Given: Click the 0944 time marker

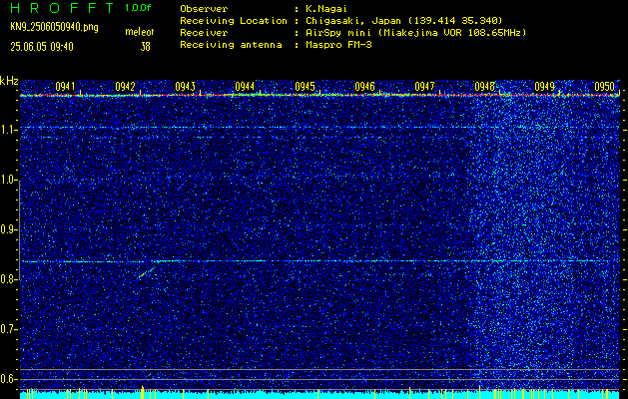Looking at the screenshot, I should [x=245, y=86].
